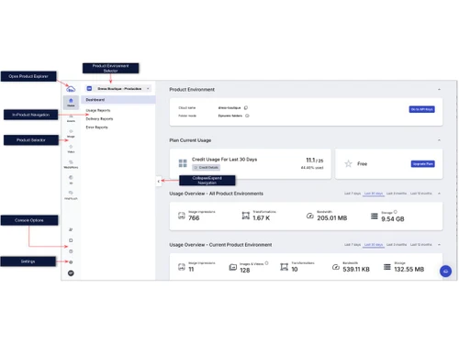Open Delivery Reports in navigation

click(x=99, y=118)
